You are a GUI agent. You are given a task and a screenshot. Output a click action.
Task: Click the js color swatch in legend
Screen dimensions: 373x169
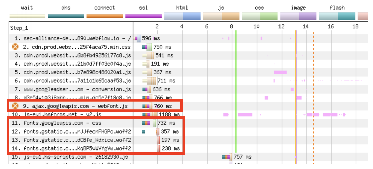[x=221, y=16]
